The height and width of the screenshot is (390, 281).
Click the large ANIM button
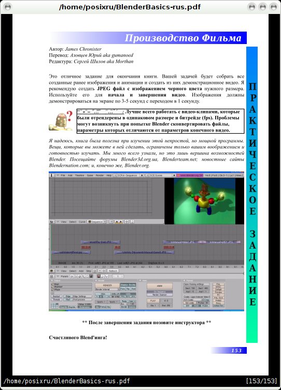pyautogui.click(x=160, y=286)
